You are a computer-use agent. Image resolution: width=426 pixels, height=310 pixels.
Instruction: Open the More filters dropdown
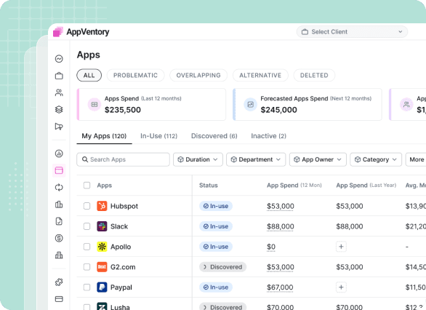417,159
